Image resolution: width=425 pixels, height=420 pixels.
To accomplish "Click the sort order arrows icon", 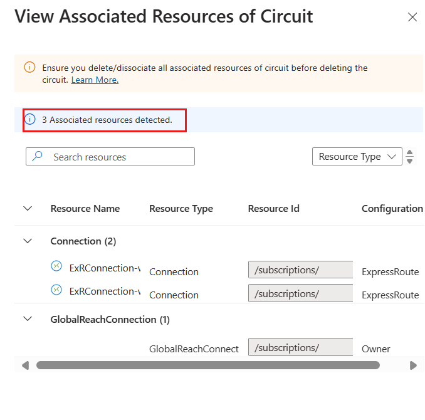I will (x=410, y=157).
